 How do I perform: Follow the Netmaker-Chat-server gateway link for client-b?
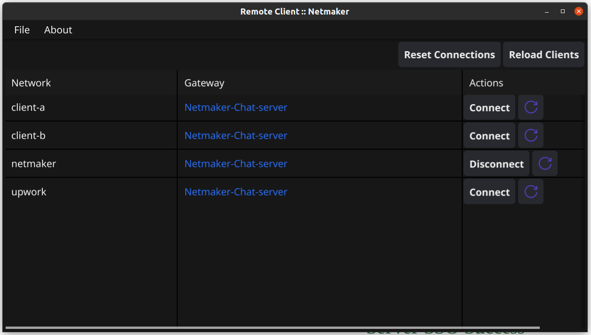[236, 136]
